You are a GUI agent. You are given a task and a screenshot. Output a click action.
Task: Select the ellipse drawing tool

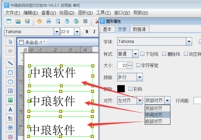(x=10, y=82)
